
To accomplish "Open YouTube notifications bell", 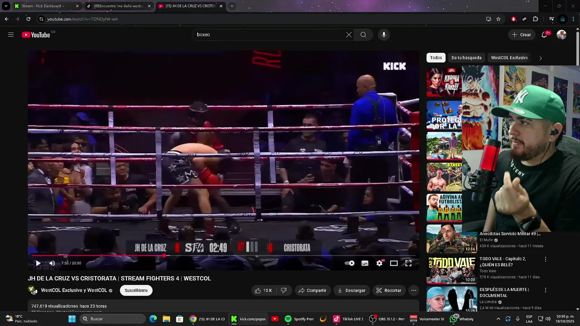I will 544,34.
